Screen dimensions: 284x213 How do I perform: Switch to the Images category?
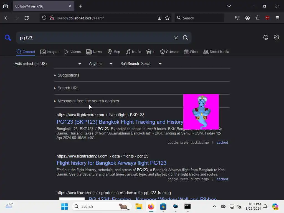49,52
